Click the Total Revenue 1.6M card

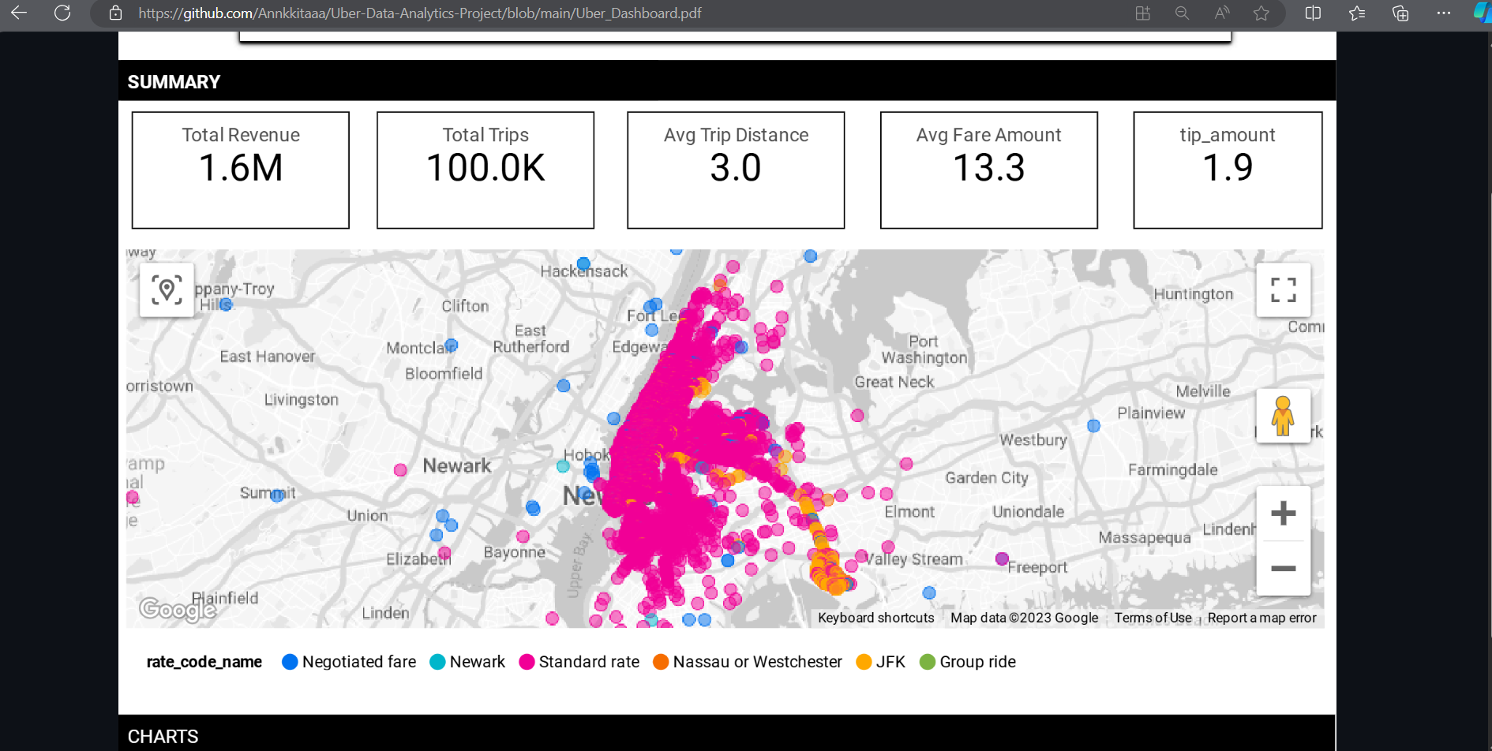pos(241,170)
